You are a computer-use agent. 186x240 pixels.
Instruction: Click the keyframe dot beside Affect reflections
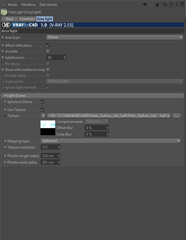(x=3, y=45)
